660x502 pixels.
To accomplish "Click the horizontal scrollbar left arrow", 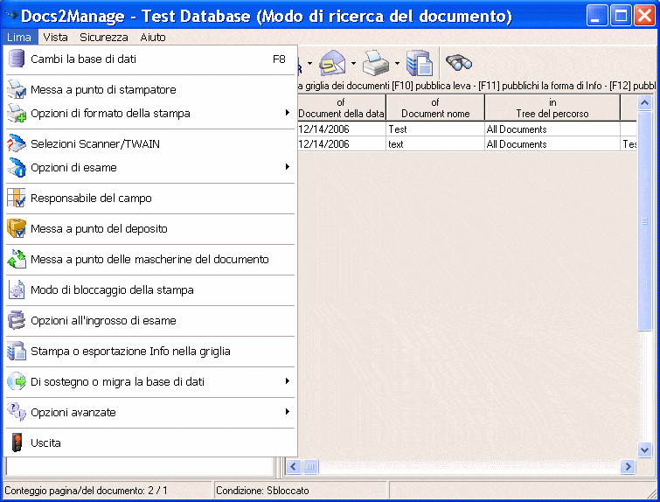I will [294, 467].
